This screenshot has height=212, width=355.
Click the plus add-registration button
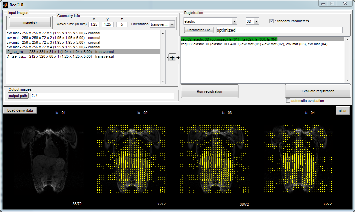[x=172, y=58]
